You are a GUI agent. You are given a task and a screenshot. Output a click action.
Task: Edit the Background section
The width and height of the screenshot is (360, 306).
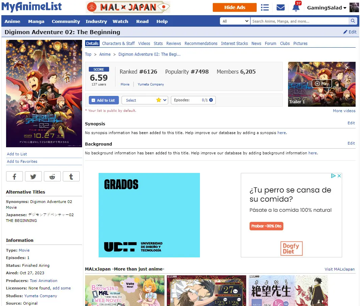point(351,143)
